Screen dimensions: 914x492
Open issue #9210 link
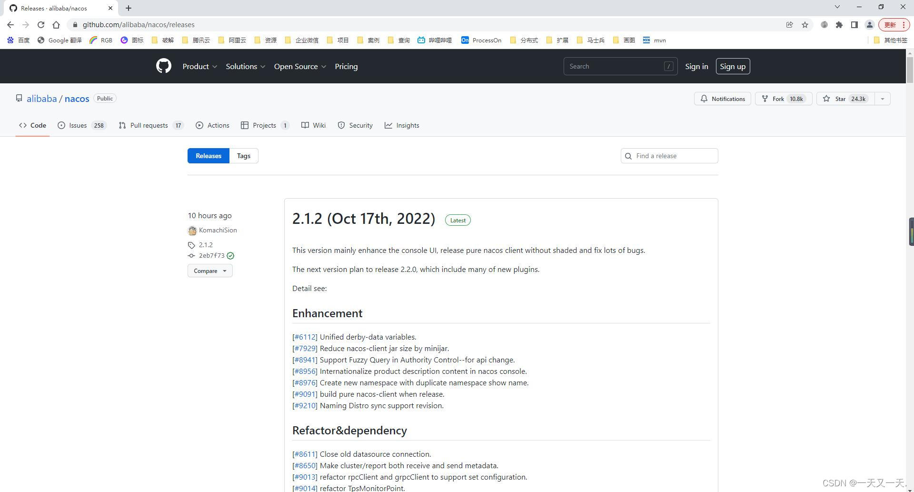point(305,406)
